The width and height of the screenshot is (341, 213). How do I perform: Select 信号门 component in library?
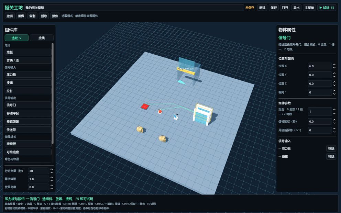(x=28, y=105)
